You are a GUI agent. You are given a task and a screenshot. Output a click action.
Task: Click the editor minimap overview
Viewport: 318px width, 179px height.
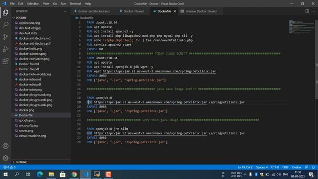click(302, 26)
